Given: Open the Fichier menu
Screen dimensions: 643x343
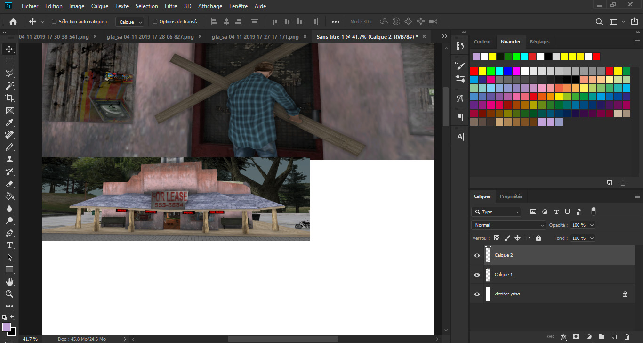Looking at the screenshot, I should click(30, 6).
